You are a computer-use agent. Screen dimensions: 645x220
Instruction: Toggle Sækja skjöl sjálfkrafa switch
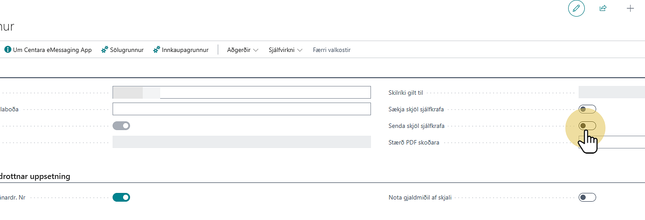pyautogui.click(x=587, y=109)
